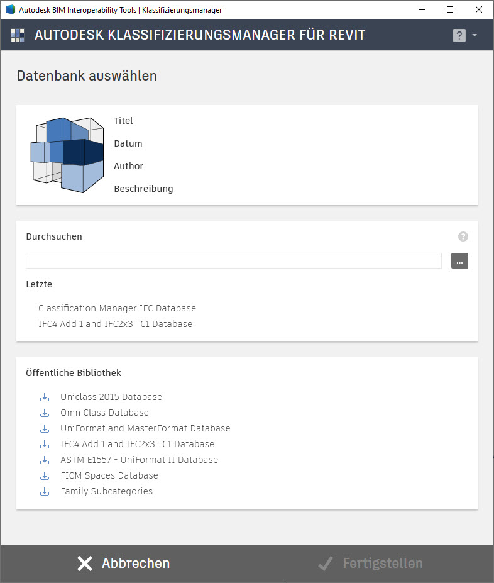The height and width of the screenshot is (583, 494).
Task: Click download icon beside Family Subcategories
Action: click(45, 491)
